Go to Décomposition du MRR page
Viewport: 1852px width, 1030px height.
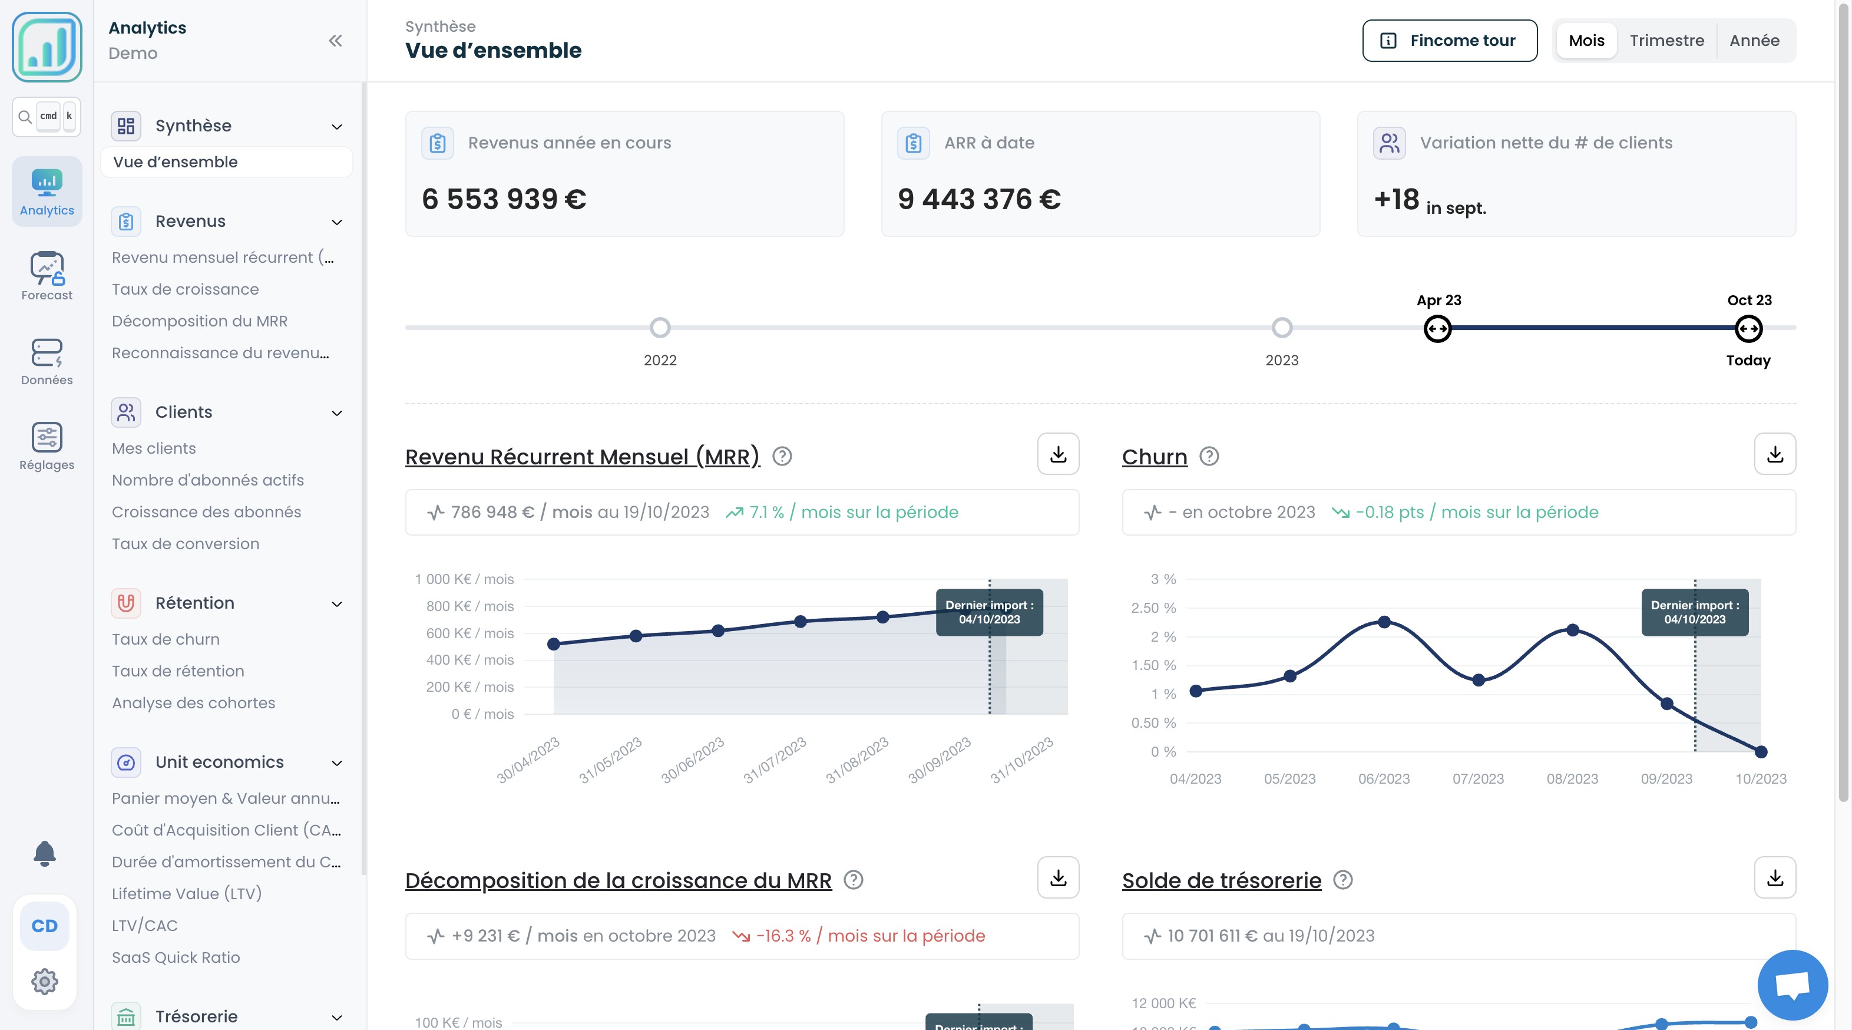coord(199,321)
